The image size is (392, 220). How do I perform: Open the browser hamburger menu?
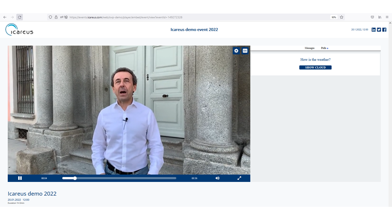(x=387, y=17)
